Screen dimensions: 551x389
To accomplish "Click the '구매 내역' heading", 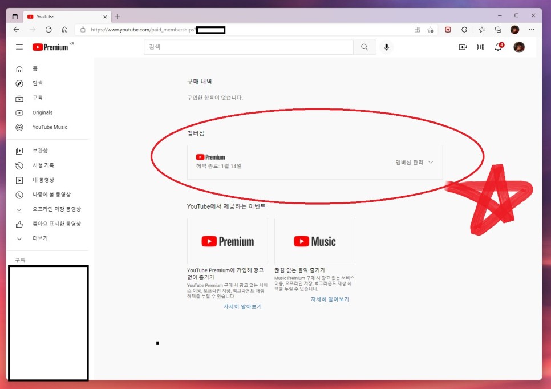I will (x=199, y=82).
